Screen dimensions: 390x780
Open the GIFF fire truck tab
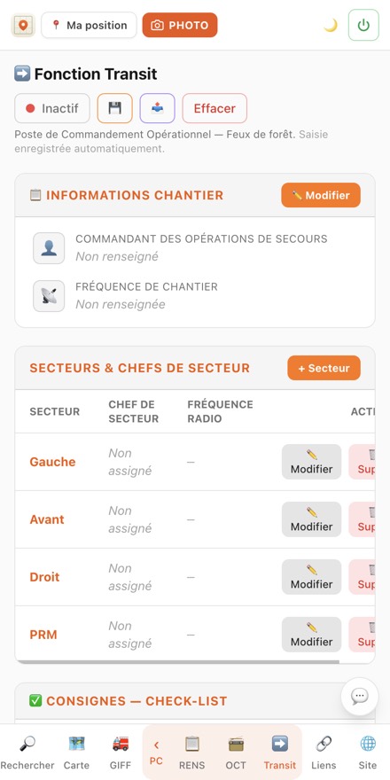click(121, 753)
